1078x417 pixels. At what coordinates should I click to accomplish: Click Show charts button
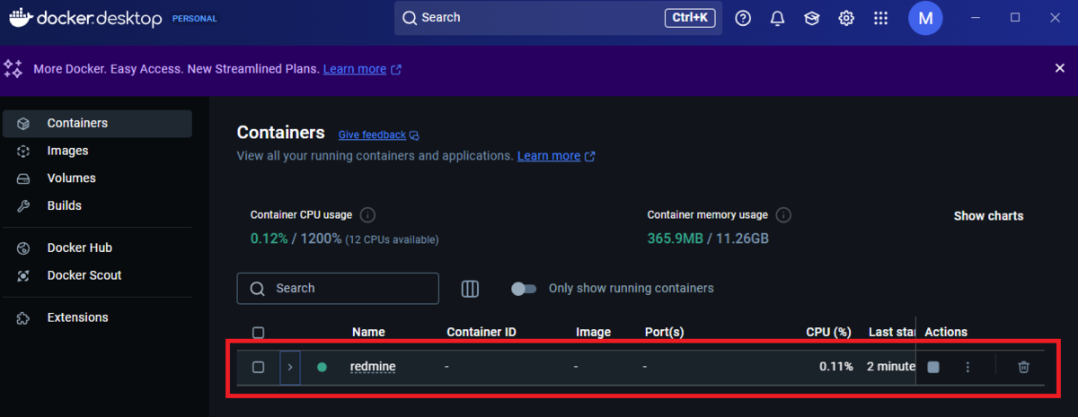(x=988, y=216)
